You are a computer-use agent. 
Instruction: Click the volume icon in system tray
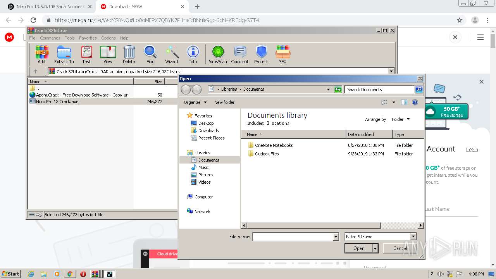[x=441, y=274]
